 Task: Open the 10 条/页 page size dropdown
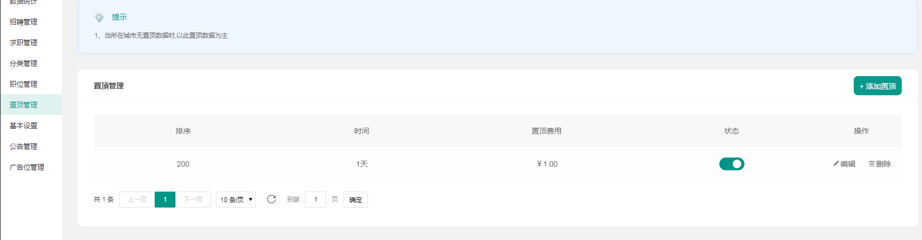(236, 200)
